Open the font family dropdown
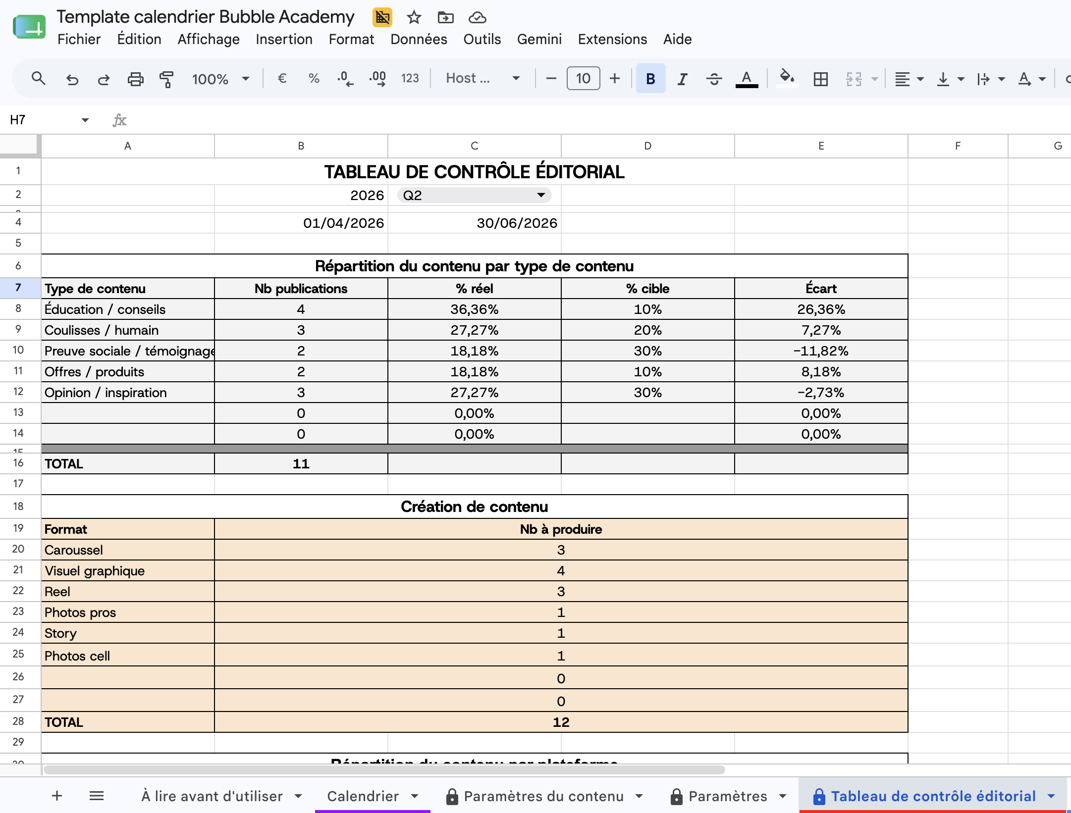1071x813 pixels. (482, 79)
